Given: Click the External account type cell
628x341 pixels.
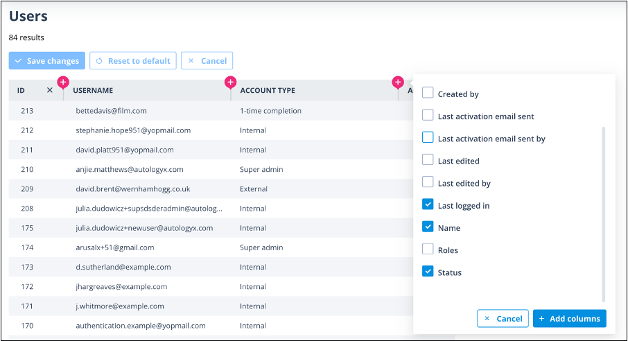Looking at the screenshot, I should (254, 189).
